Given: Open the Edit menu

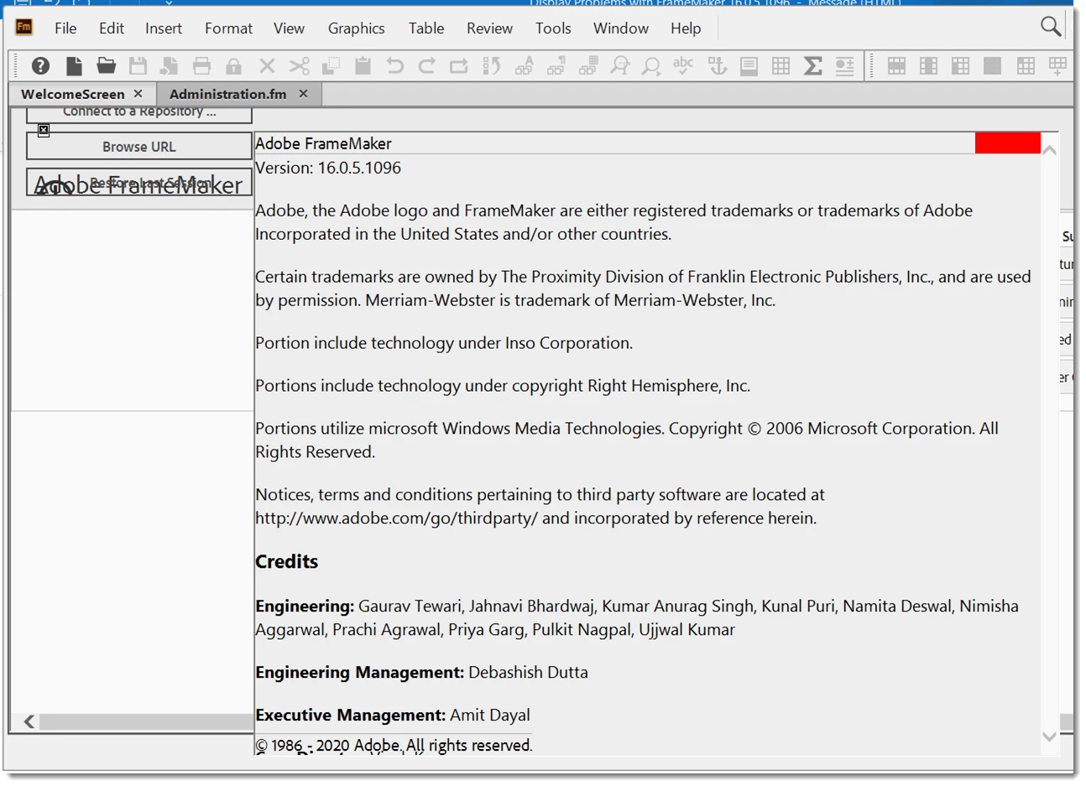Looking at the screenshot, I should click(x=112, y=29).
